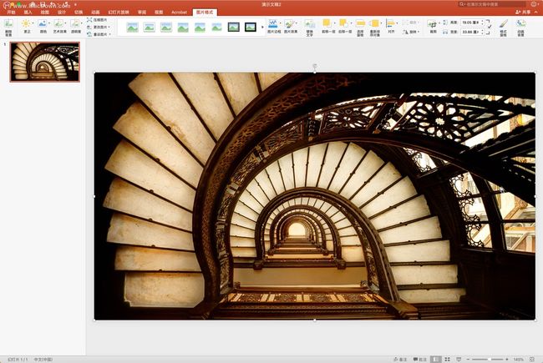Image resolution: width=543 pixels, height=363 pixels.
Task: Click the height field stepper arrows
Action: 482,23
